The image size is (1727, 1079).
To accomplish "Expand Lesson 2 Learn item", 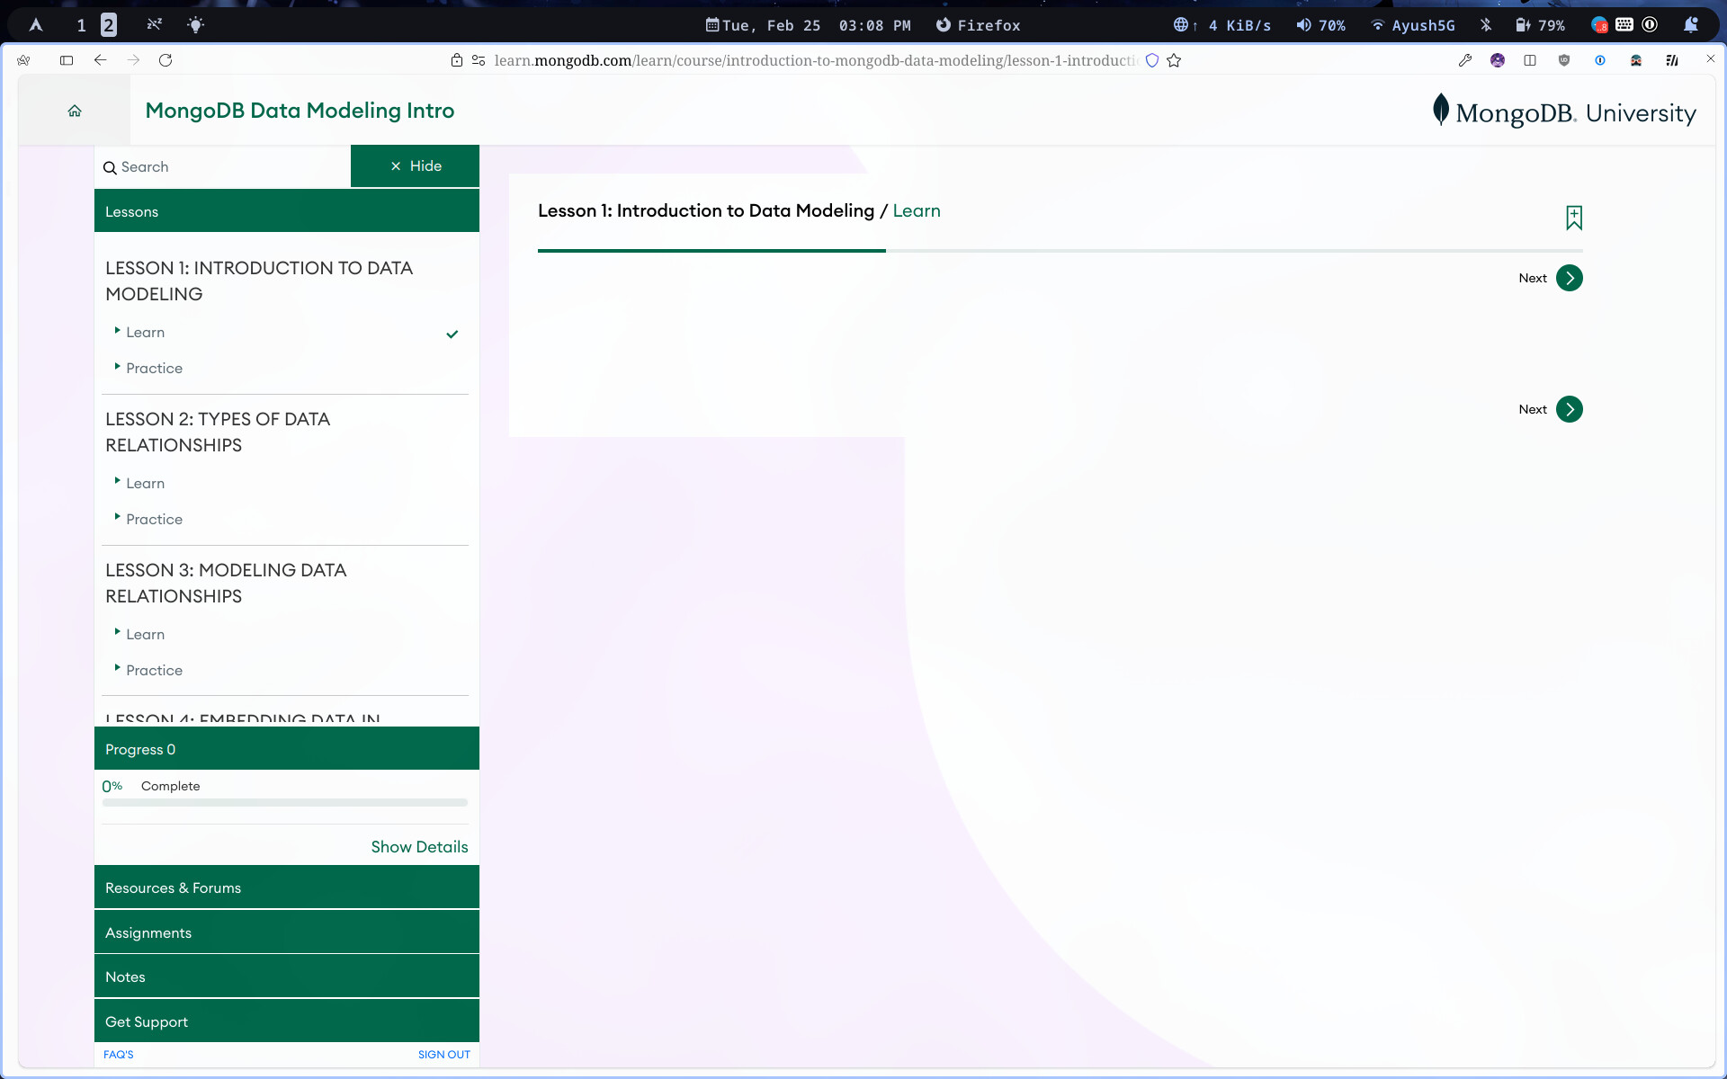I will tap(145, 483).
